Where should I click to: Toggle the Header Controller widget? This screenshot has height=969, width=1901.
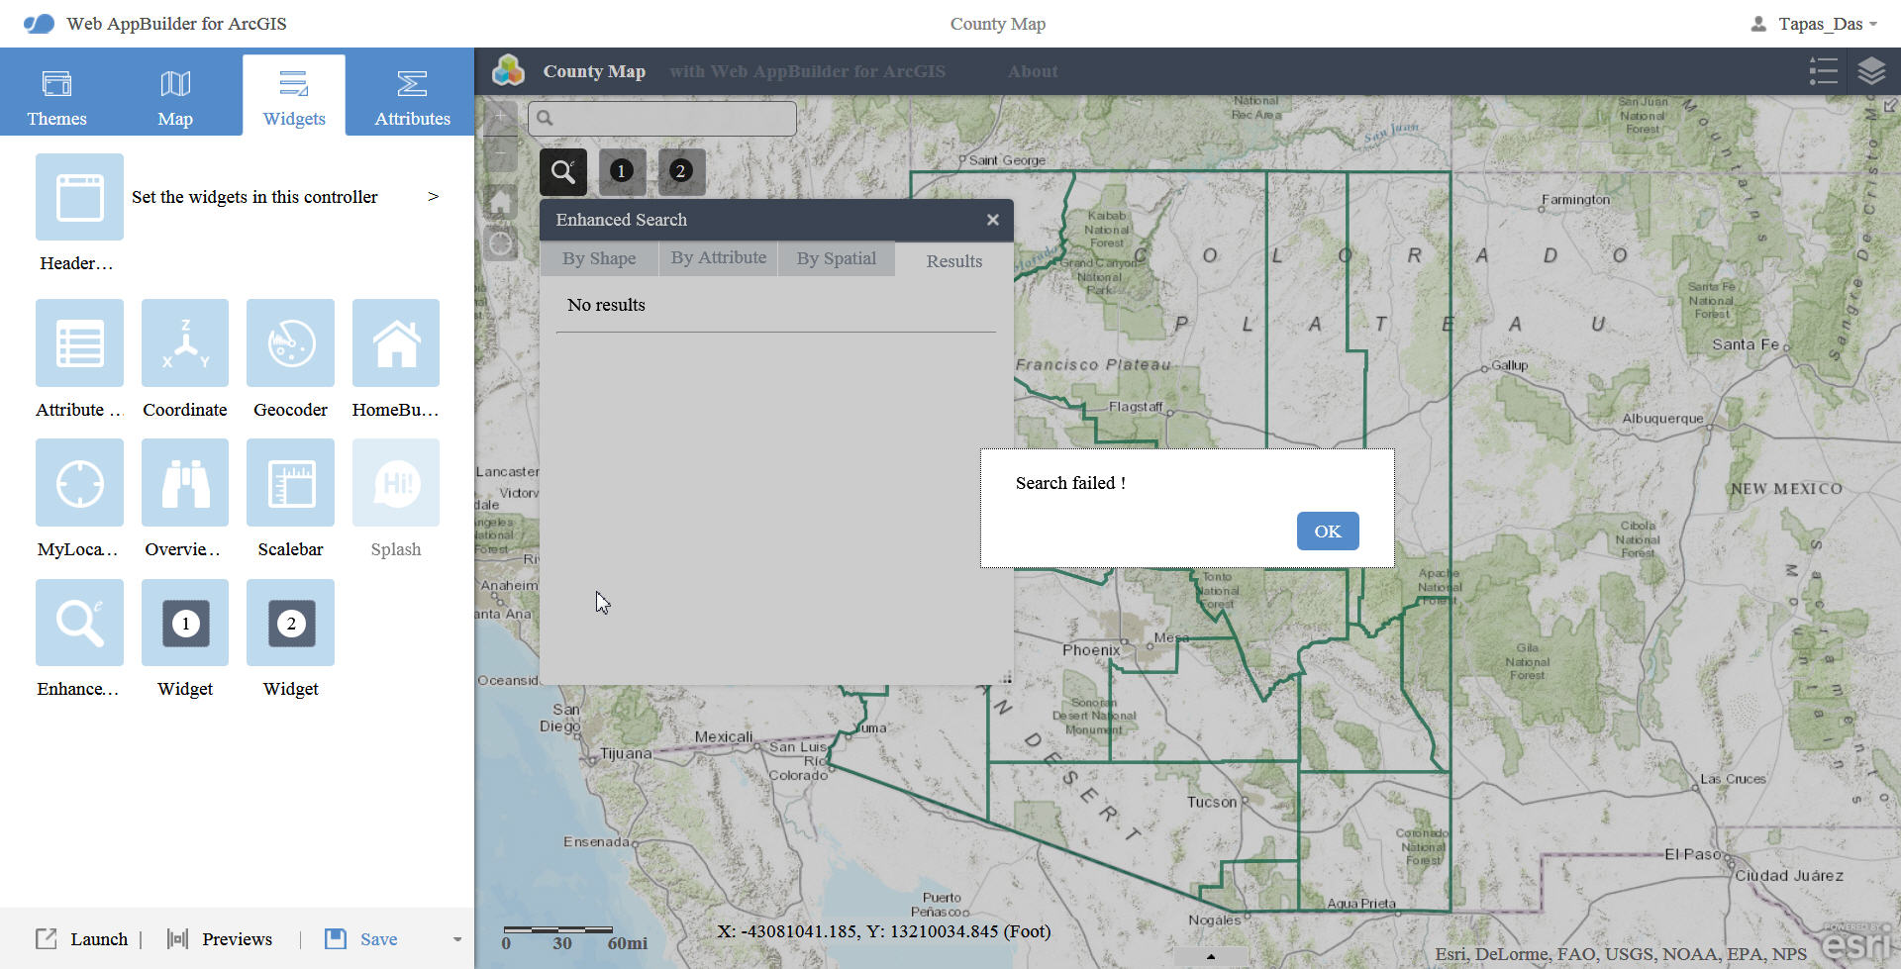(79, 197)
